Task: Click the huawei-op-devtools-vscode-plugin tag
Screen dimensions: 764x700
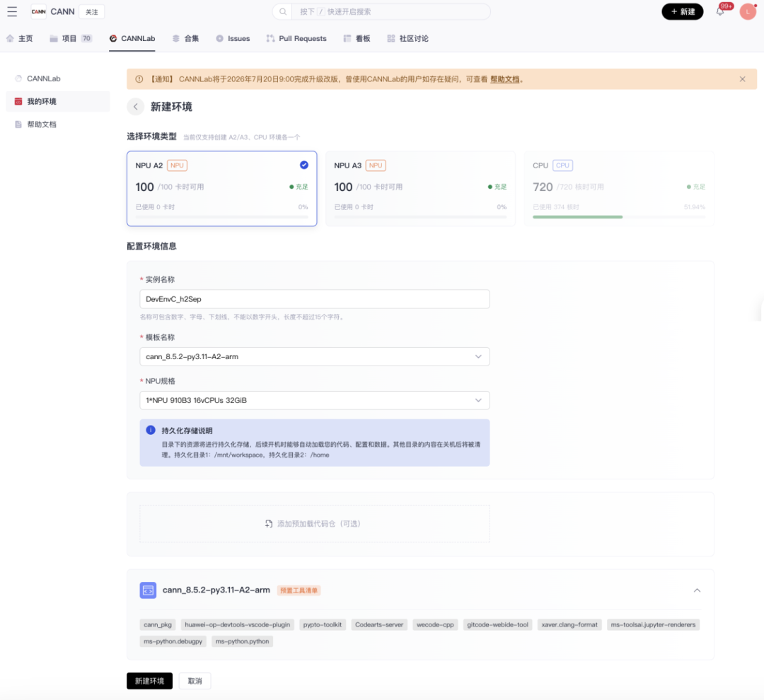Action: point(237,624)
